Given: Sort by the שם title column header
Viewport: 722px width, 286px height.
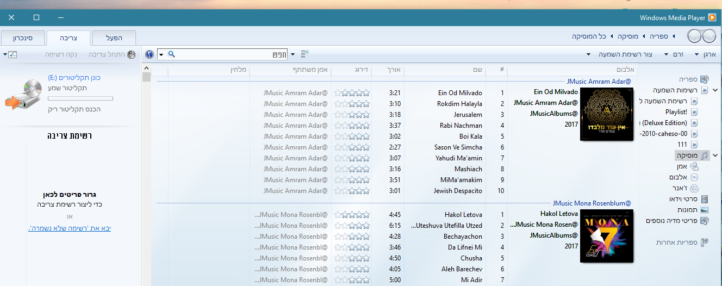Looking at the screenshot, I should point(445,70).
